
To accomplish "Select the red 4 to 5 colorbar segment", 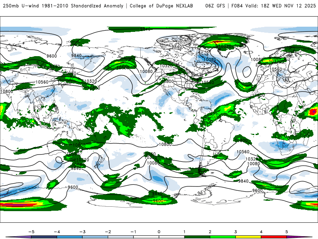I will coord(274,237).
